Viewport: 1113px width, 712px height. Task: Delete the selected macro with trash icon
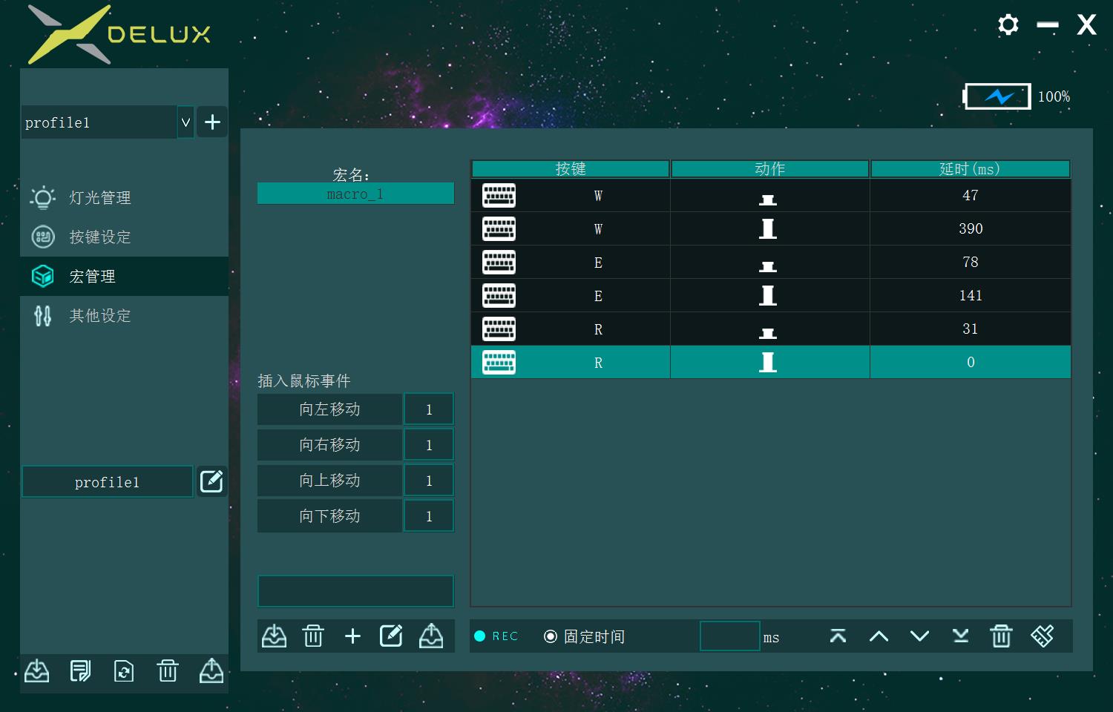coord(312,636)
